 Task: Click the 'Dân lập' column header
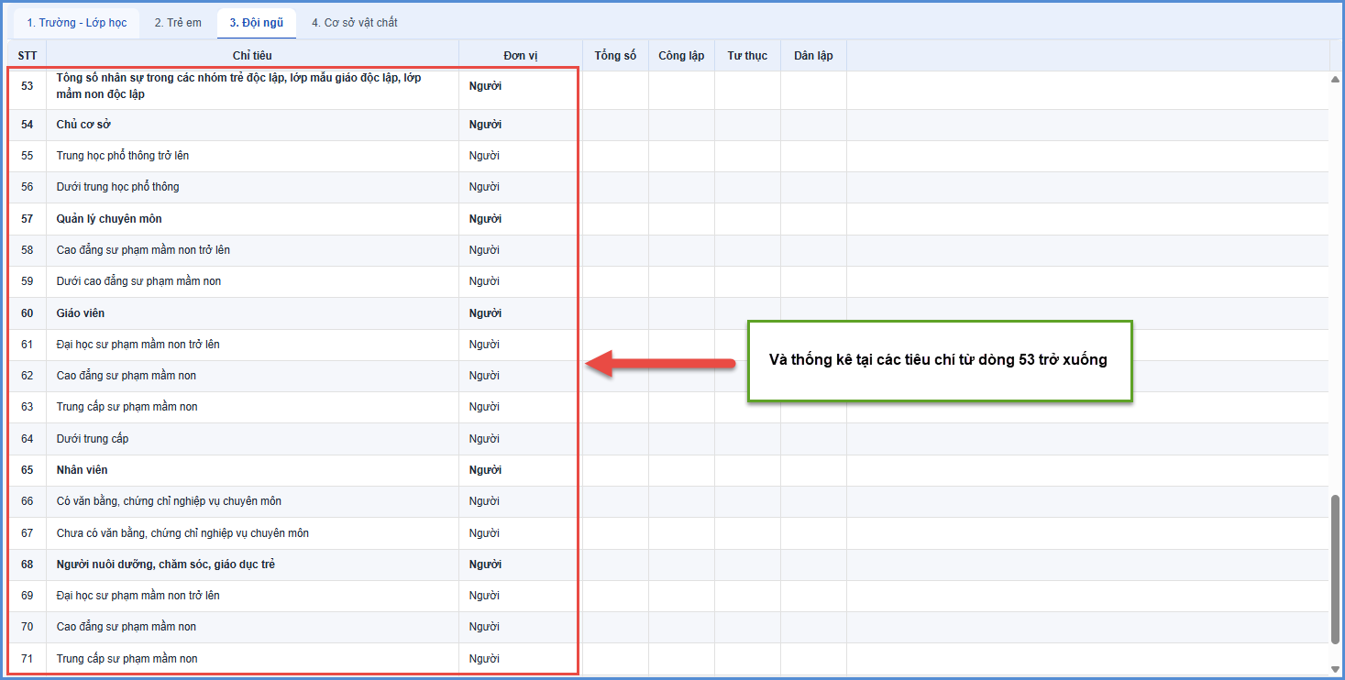coord(813,56)
